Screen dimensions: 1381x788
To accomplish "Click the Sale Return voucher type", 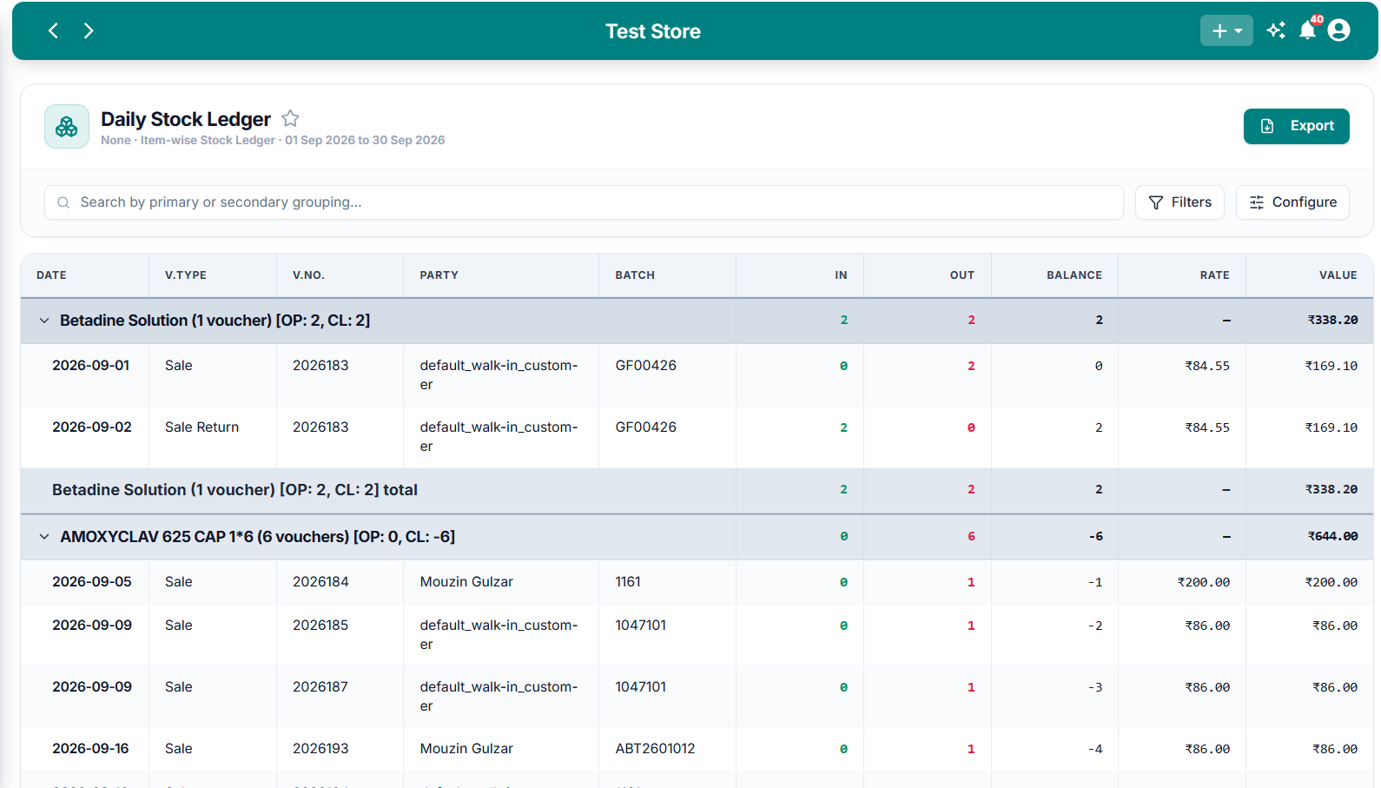I will coord(202,427).
